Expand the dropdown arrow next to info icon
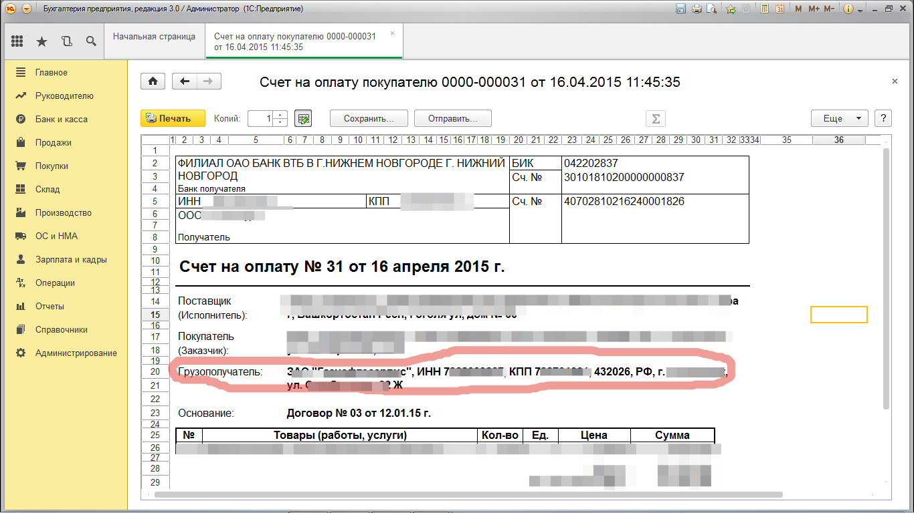914x513 pixels. 860,10
